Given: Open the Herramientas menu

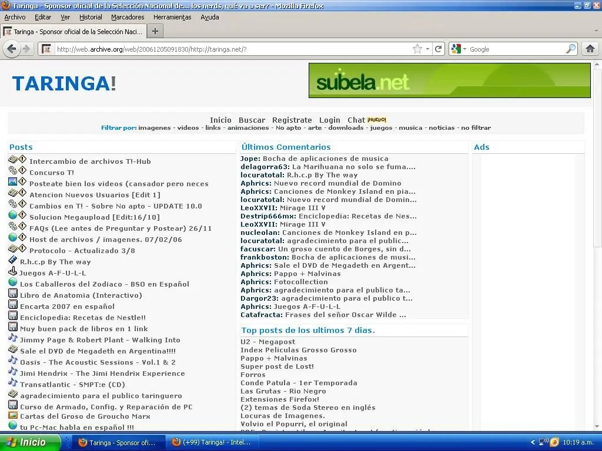Looking at the screenshot, I should 172,17.
